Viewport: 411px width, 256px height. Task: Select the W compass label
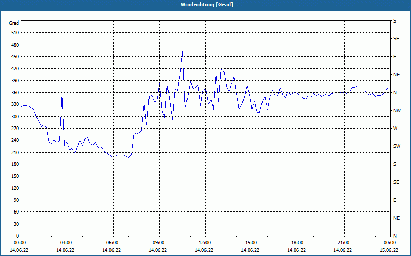395,129
